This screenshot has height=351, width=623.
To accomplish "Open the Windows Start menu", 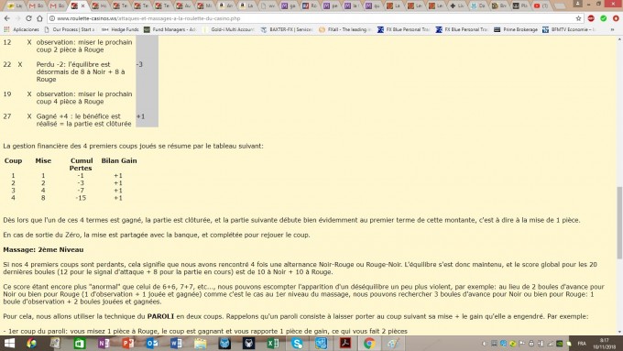I will point(9,343).
